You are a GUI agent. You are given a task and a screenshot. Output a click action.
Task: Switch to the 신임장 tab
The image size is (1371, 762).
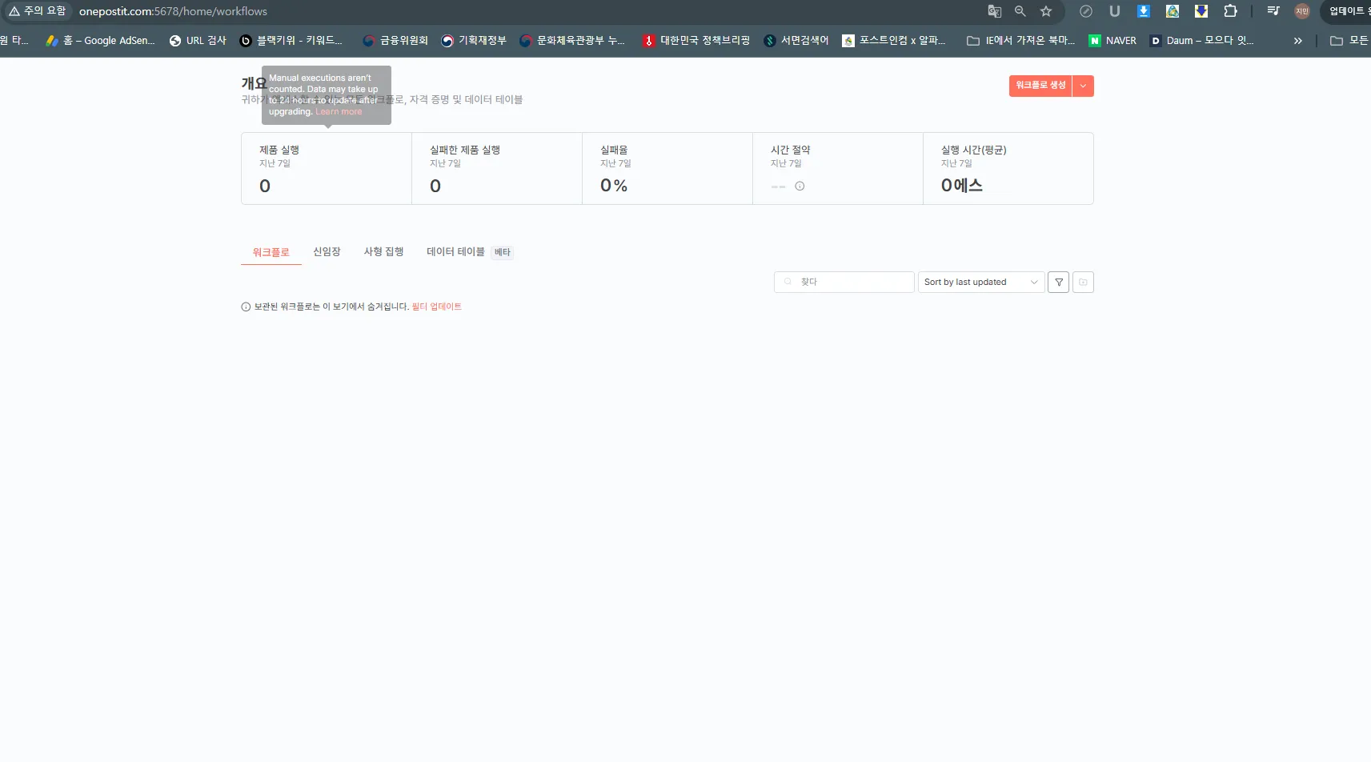(x=327, y=251)
